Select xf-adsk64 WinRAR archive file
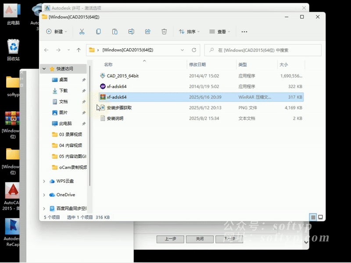This screenshot has height=263, width=351. point(201,97)
